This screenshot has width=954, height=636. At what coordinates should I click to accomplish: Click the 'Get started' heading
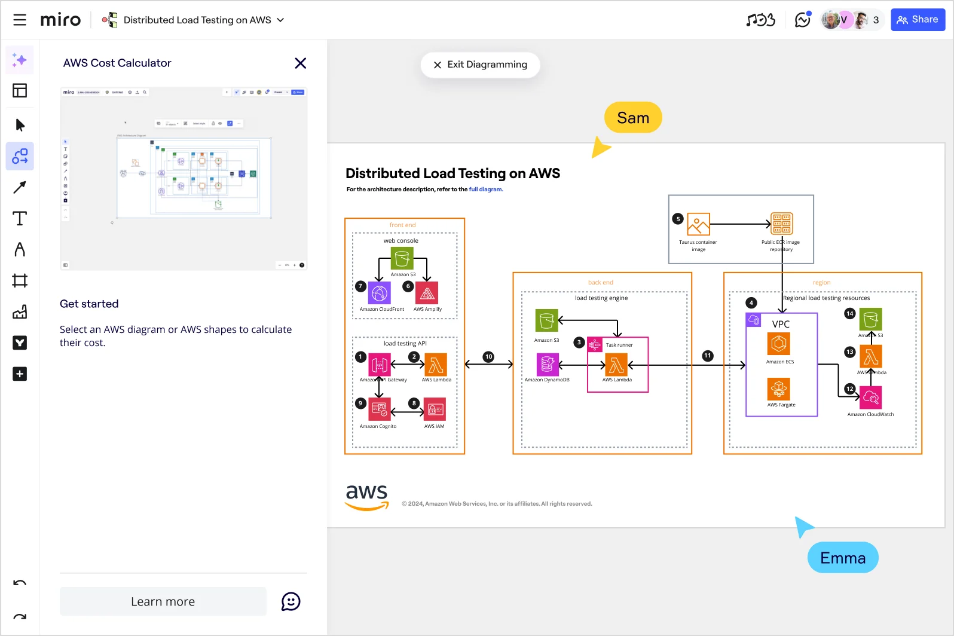89,304
